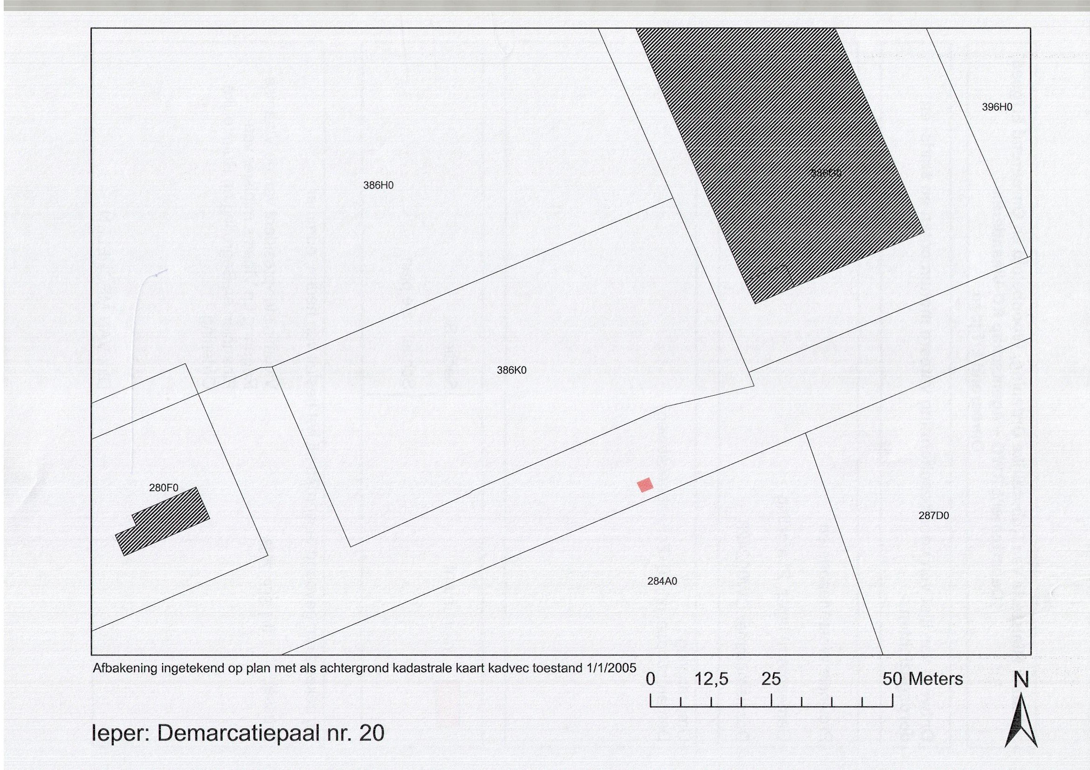Click parcel label 284A0
Viewport: 1090px width, 770px height.
pos(662,581)
